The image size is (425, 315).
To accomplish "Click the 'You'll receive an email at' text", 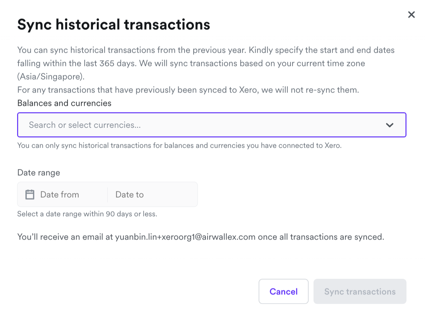I will point(65,237).
